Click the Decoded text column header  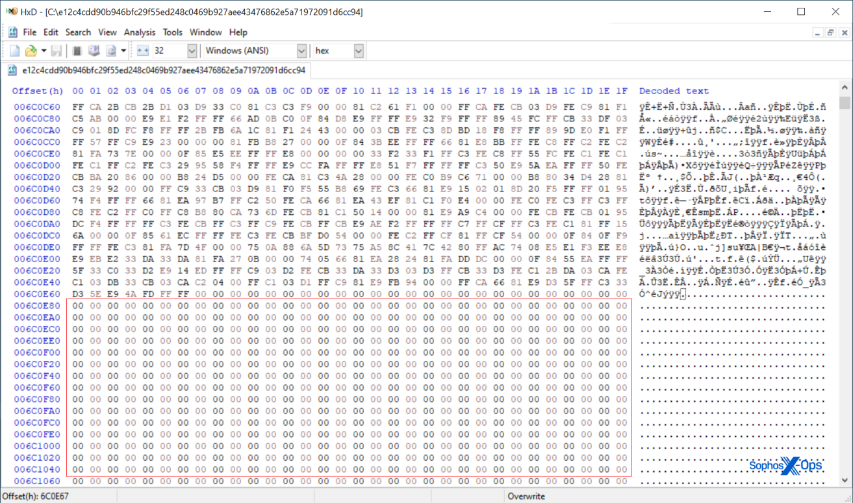pyautogui.click(x=674, y=91)
